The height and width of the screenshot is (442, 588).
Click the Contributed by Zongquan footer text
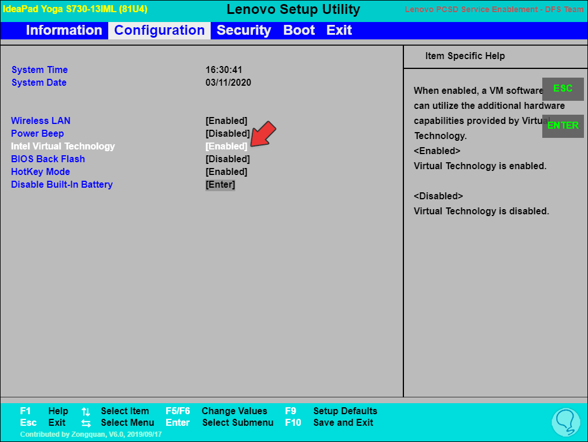coord(91,434)
